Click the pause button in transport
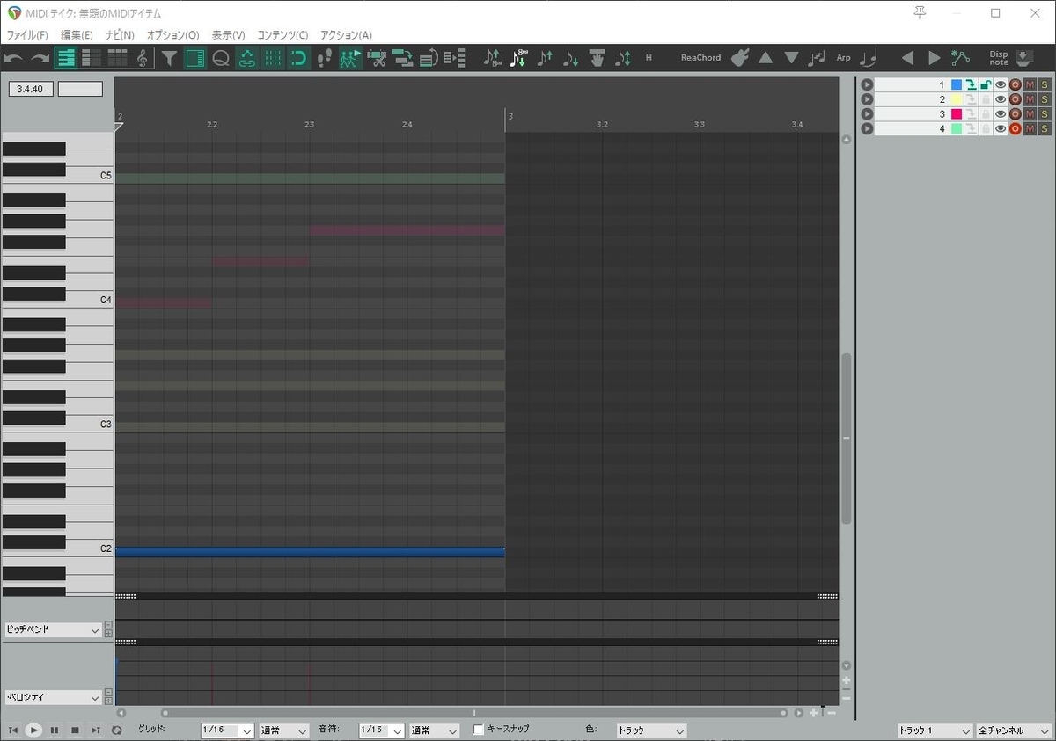 click(x=55, y=730)
